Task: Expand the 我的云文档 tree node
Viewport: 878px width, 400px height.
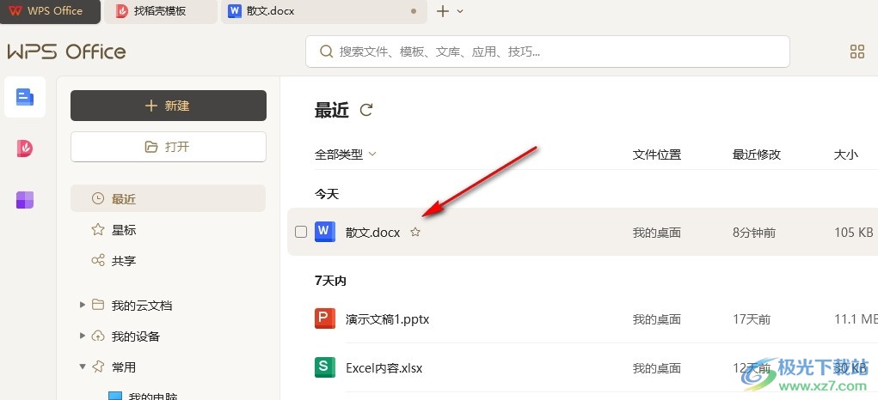Action: 83,306
